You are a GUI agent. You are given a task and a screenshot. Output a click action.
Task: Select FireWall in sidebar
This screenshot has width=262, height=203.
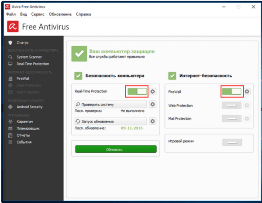pyautogui.click(x=23, y=79)
